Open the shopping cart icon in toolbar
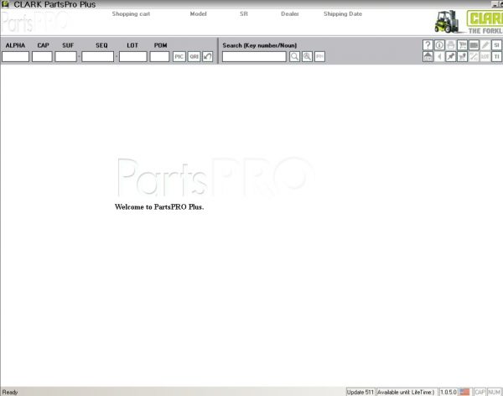The width and height of the screenshot is (503, 396). click(x=462, y=45)
